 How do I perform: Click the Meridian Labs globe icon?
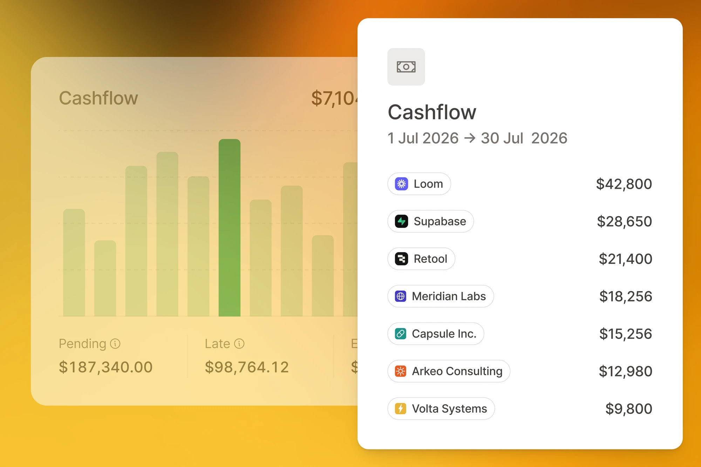(401, 296)
